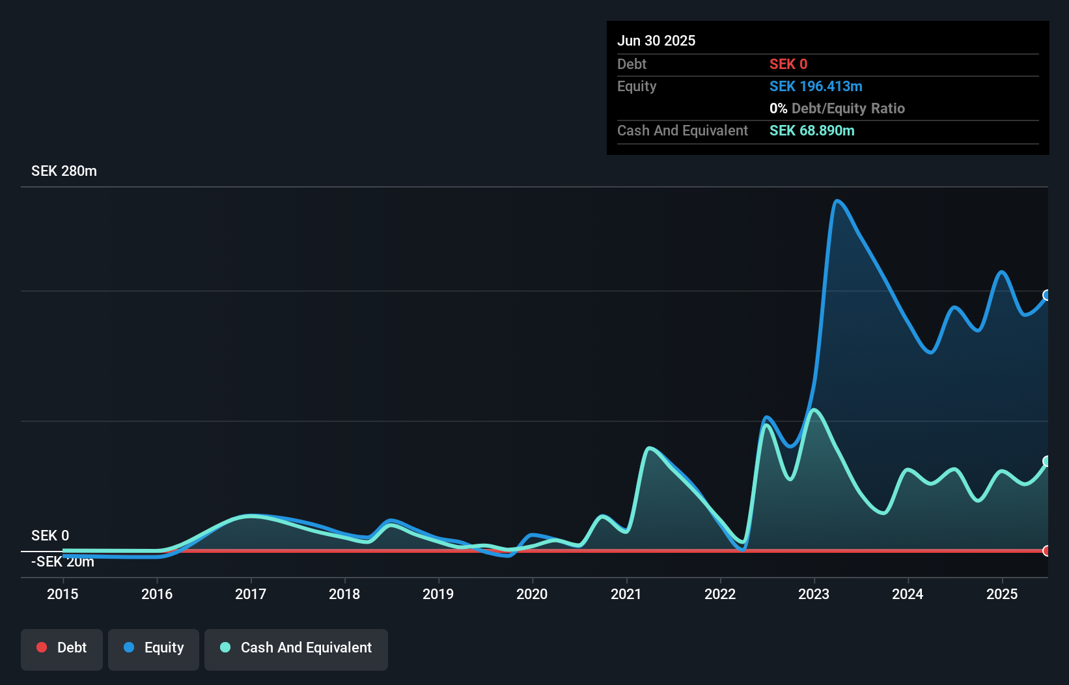1069x685 pixels.
Task: Click the SEK 196.413m equity value
Action: 816,86
